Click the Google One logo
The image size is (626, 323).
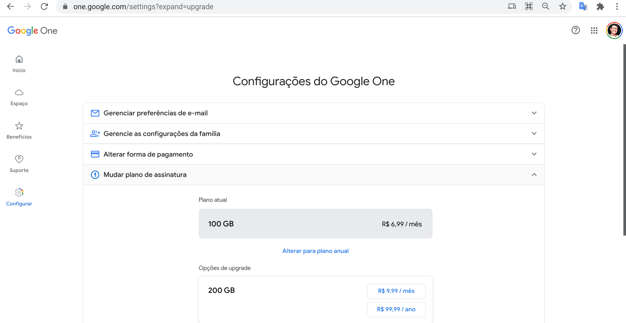32,30
